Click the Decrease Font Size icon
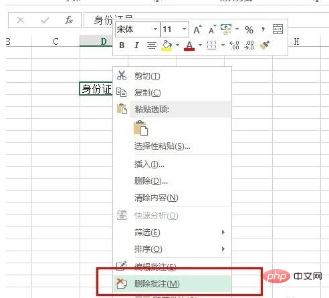Screen dimensions: 329x298 click(212, 29)
